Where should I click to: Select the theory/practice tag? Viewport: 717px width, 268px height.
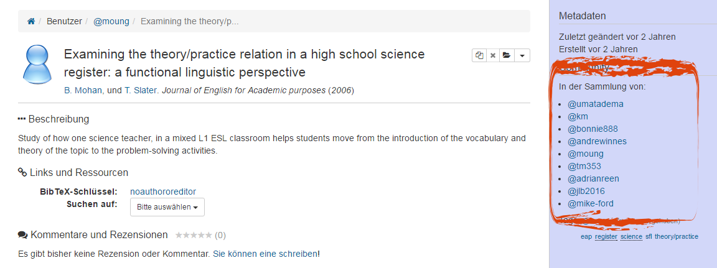pos(677,236)
